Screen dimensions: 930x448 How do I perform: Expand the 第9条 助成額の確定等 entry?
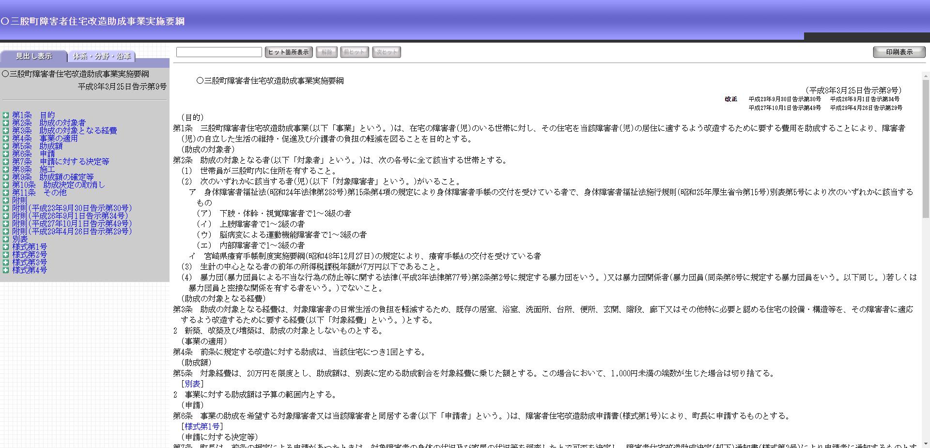[6, 177]
